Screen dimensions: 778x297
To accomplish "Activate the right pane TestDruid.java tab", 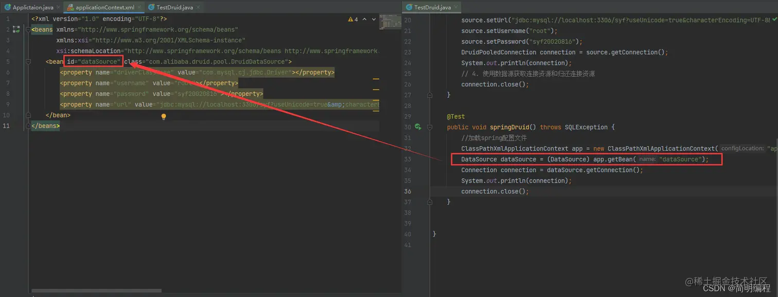I will 432,7.
